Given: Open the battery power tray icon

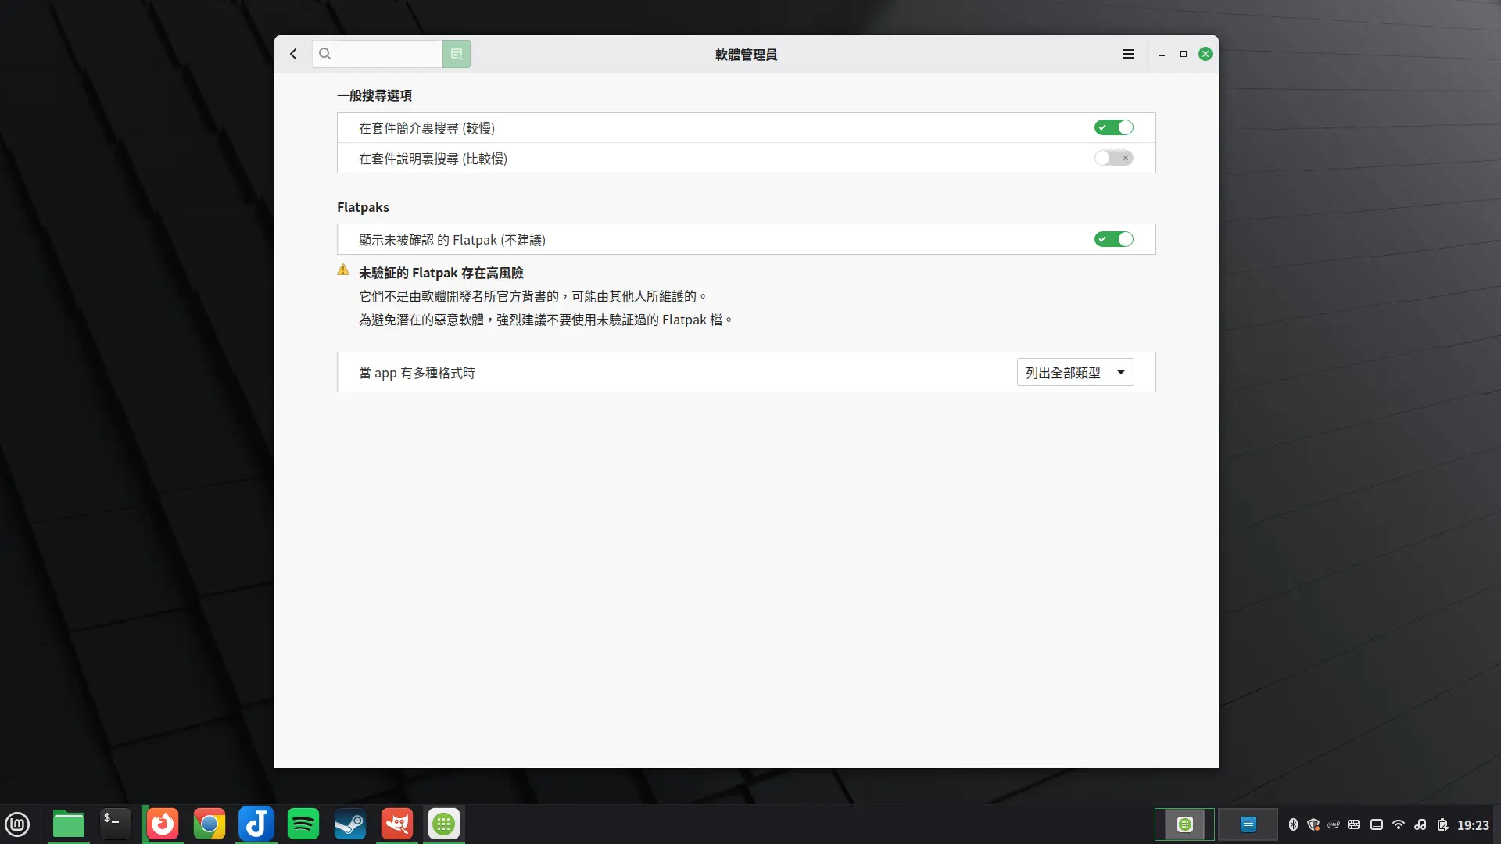Looking at the screenshot, I should click(1441, 824).
